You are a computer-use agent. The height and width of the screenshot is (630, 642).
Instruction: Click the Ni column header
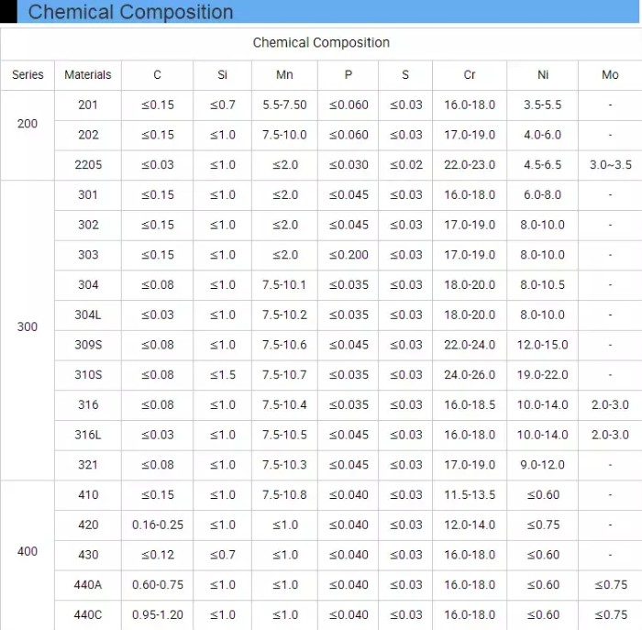click(543, 74)
